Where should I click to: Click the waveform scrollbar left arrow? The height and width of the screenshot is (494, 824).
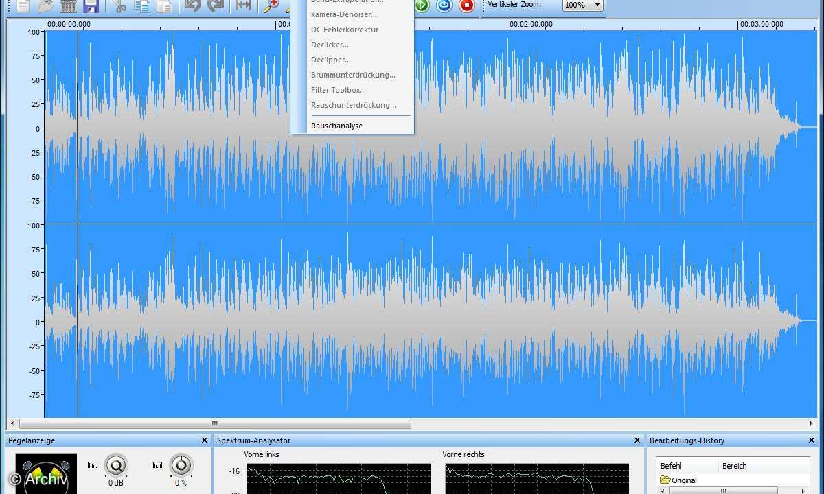click(x=12, y=423)
